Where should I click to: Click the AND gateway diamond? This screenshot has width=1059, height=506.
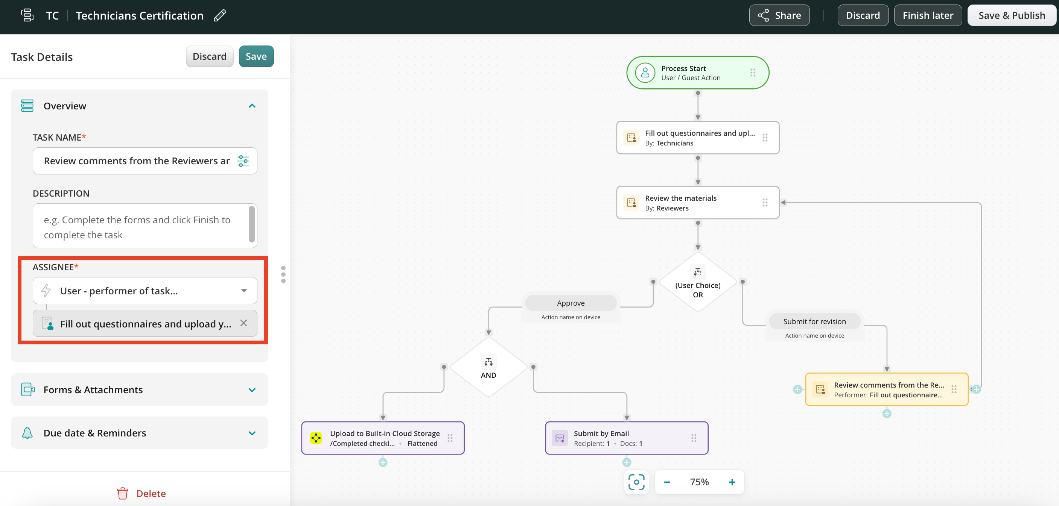pyautogui.click(x=488, y=367)
